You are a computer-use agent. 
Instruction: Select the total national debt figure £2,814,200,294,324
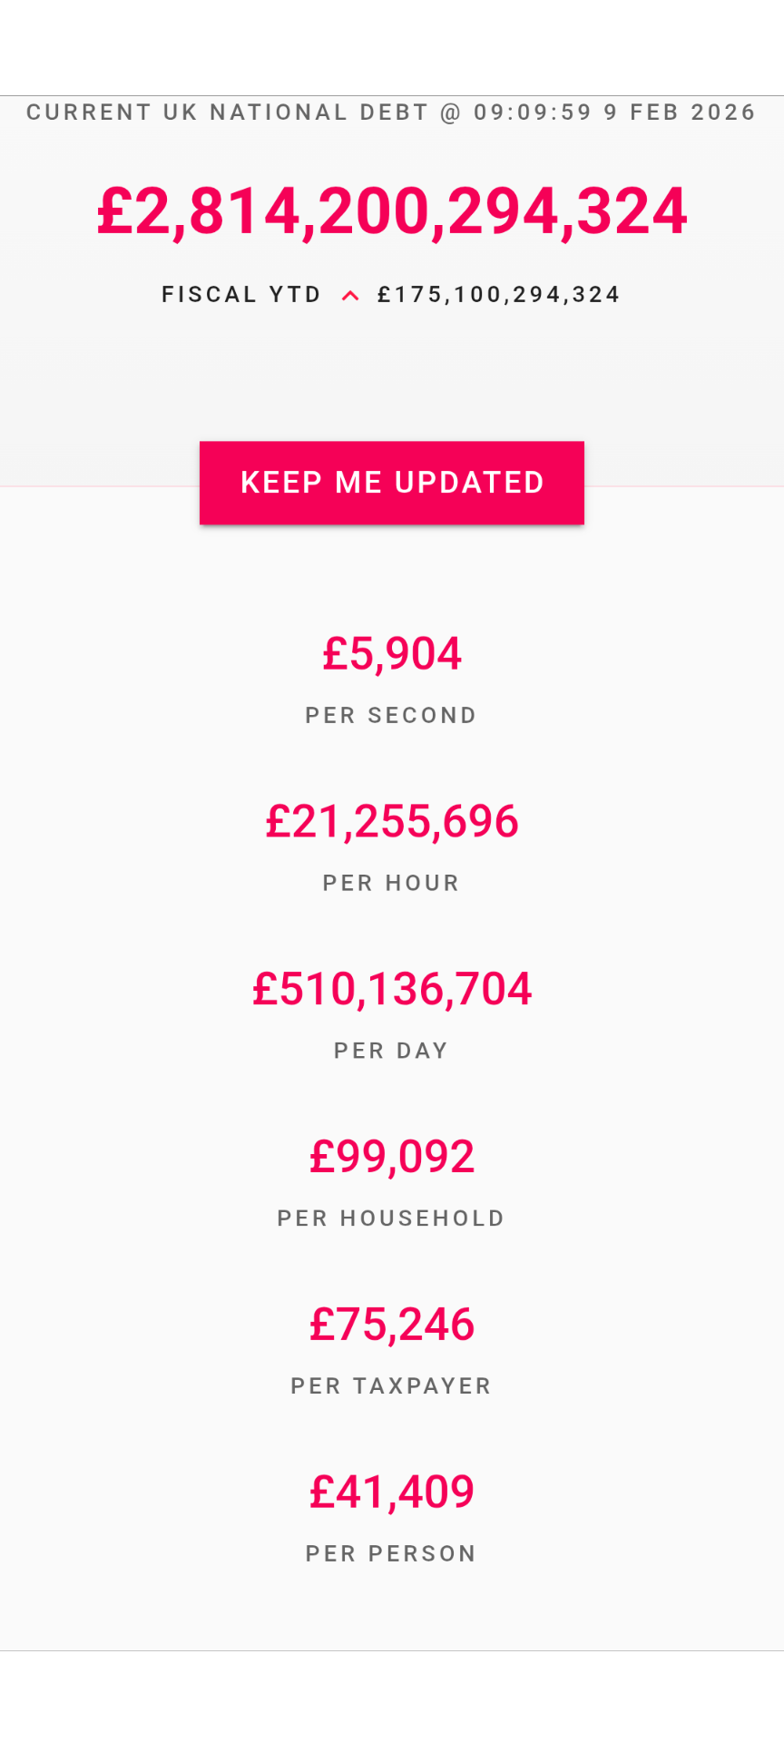(392, 211)
